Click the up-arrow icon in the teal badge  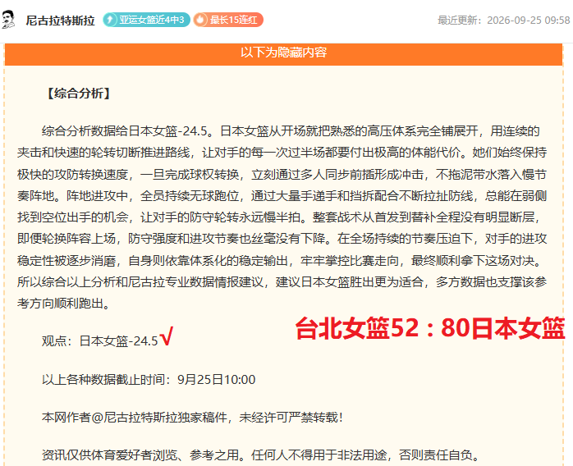pyautogui.click(x=110, y=20)
